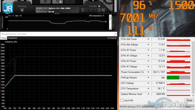Viewport: 195px width, 110px height.
Task: Click DETACH under the graphics card info
Action: pyautogui.click(x=57, y=14)
